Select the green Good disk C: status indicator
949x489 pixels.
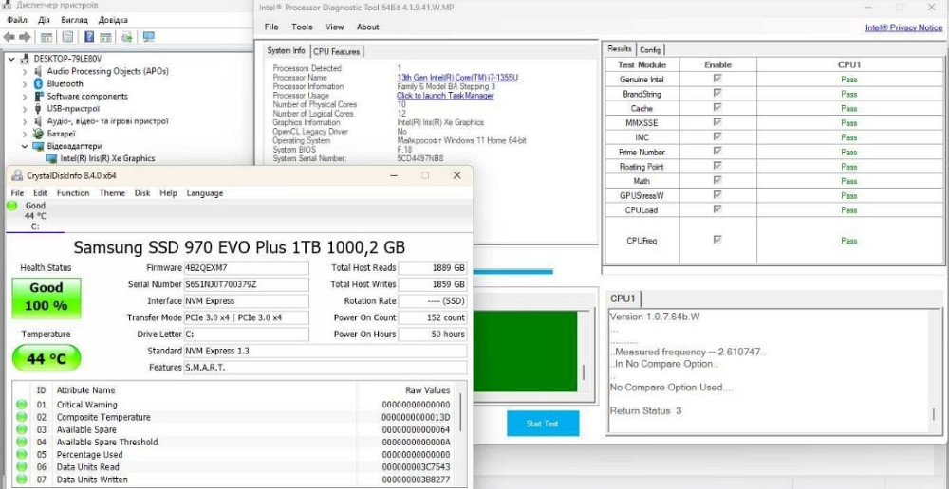pos(12,206)
